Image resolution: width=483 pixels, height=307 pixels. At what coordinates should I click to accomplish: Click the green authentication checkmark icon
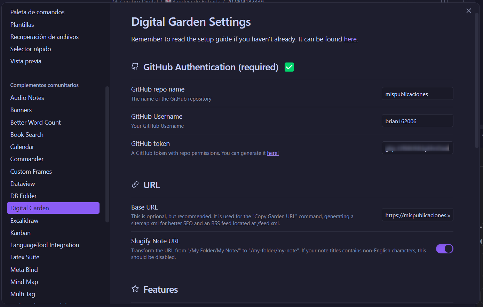(289, 67)
